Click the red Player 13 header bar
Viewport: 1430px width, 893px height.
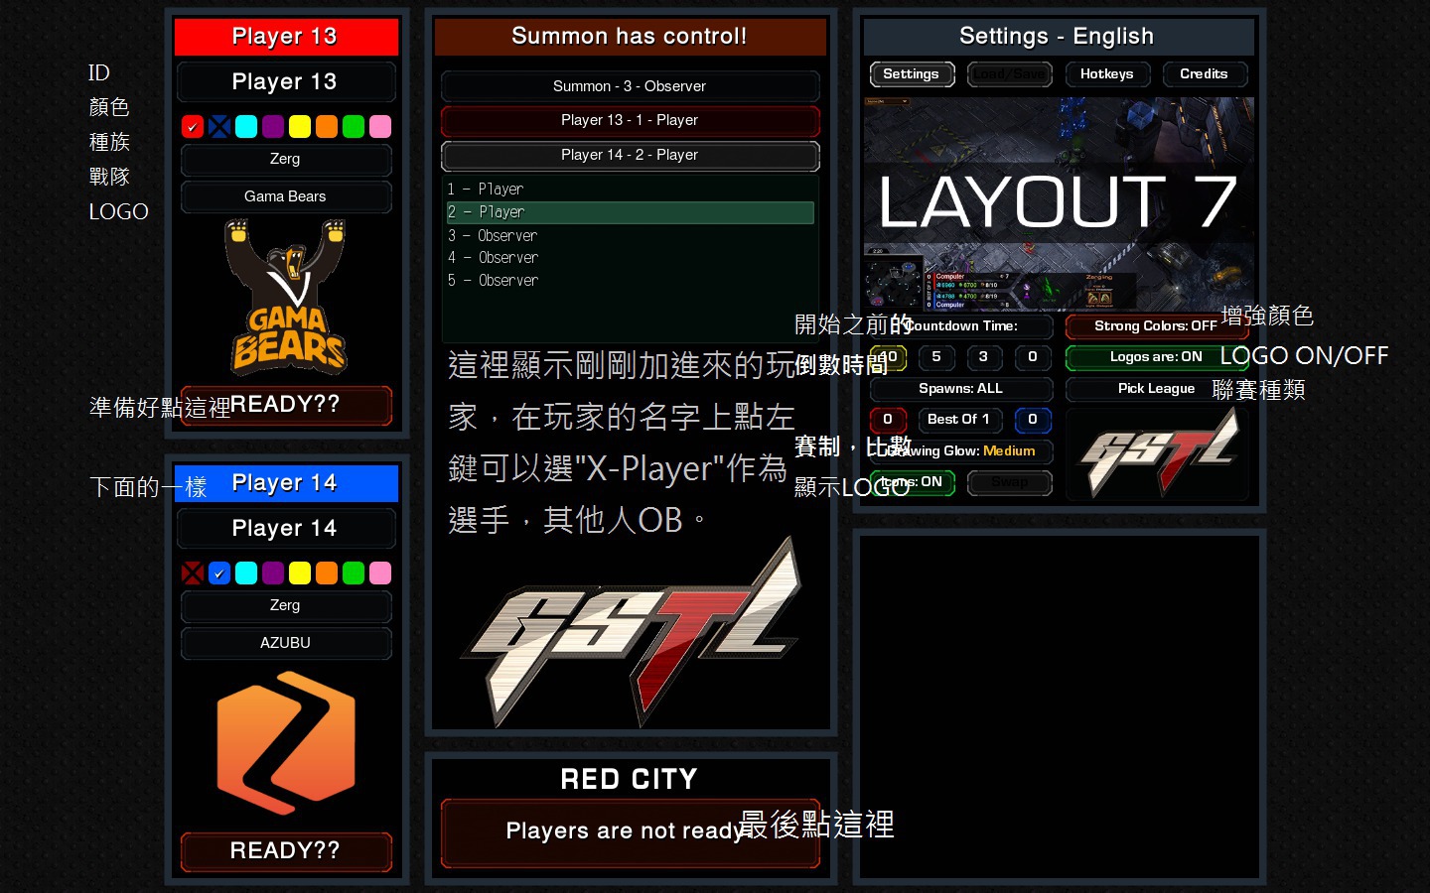pos(286,37)
